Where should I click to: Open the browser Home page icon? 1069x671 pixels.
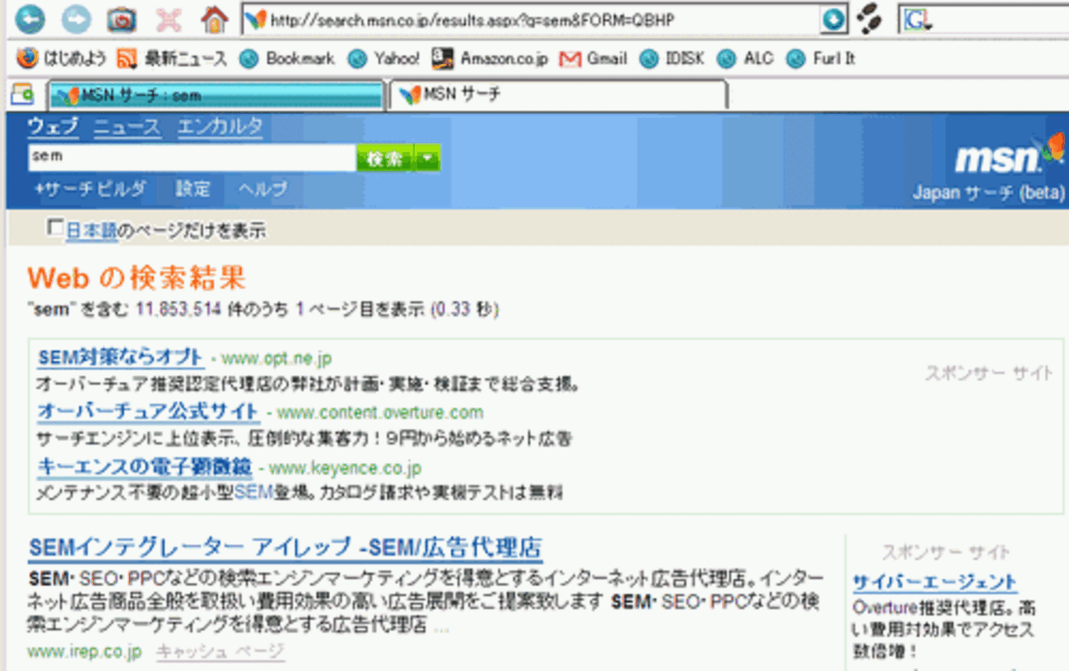[x=215, y=19]
